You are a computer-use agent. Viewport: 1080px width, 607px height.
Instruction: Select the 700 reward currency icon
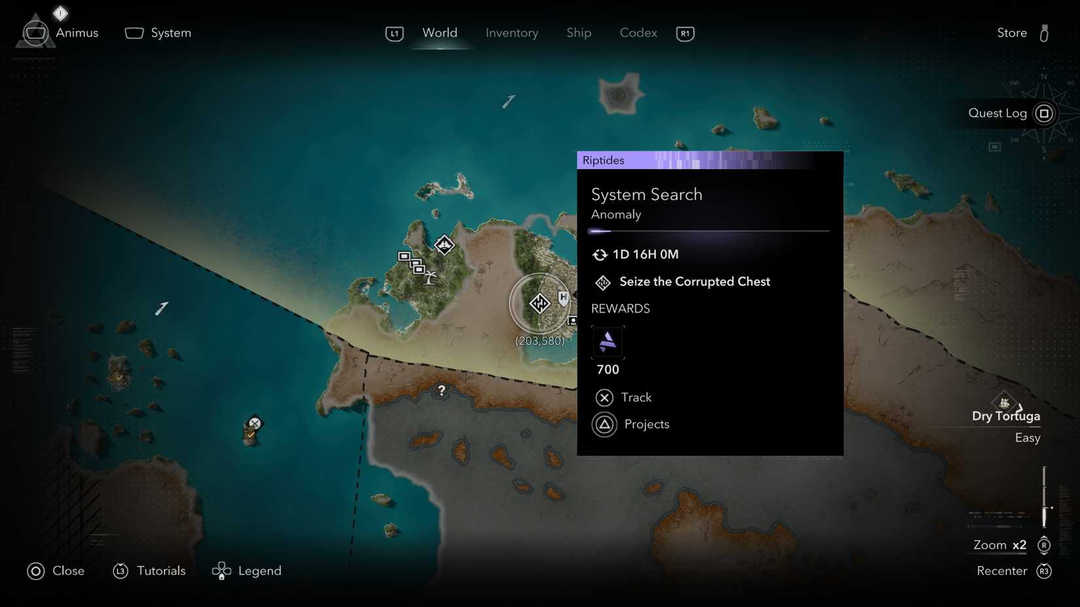[x=608, y=342]
